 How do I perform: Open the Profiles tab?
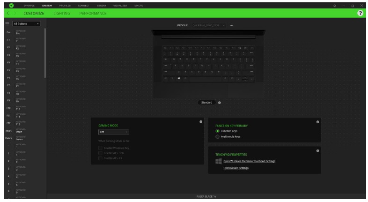click(65, 6)
